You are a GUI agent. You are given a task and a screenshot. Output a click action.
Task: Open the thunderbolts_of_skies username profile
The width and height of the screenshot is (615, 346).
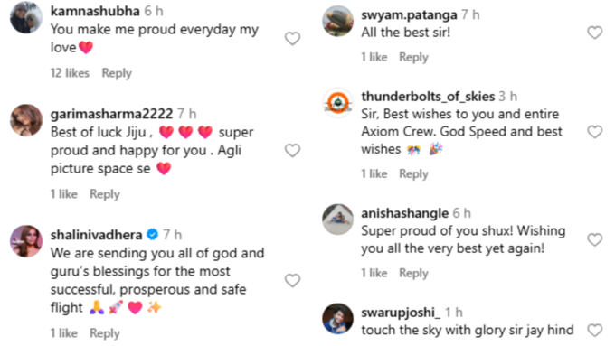428,97
